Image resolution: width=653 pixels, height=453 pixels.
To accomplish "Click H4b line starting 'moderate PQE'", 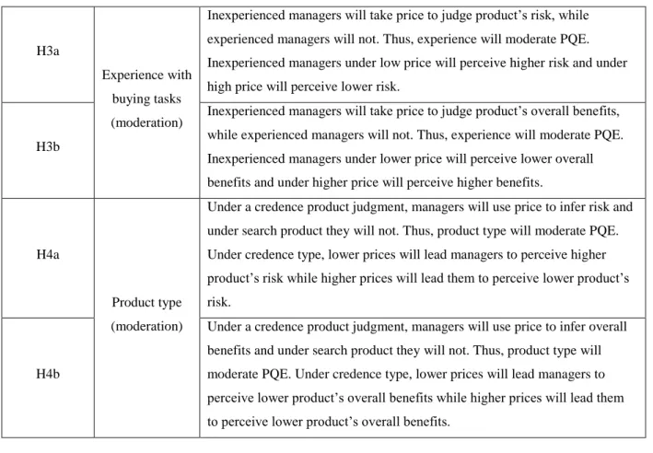I will click(406, 374).
